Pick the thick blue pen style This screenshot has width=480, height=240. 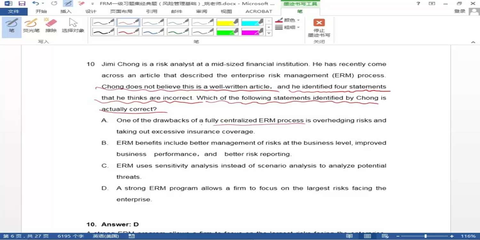153,31
